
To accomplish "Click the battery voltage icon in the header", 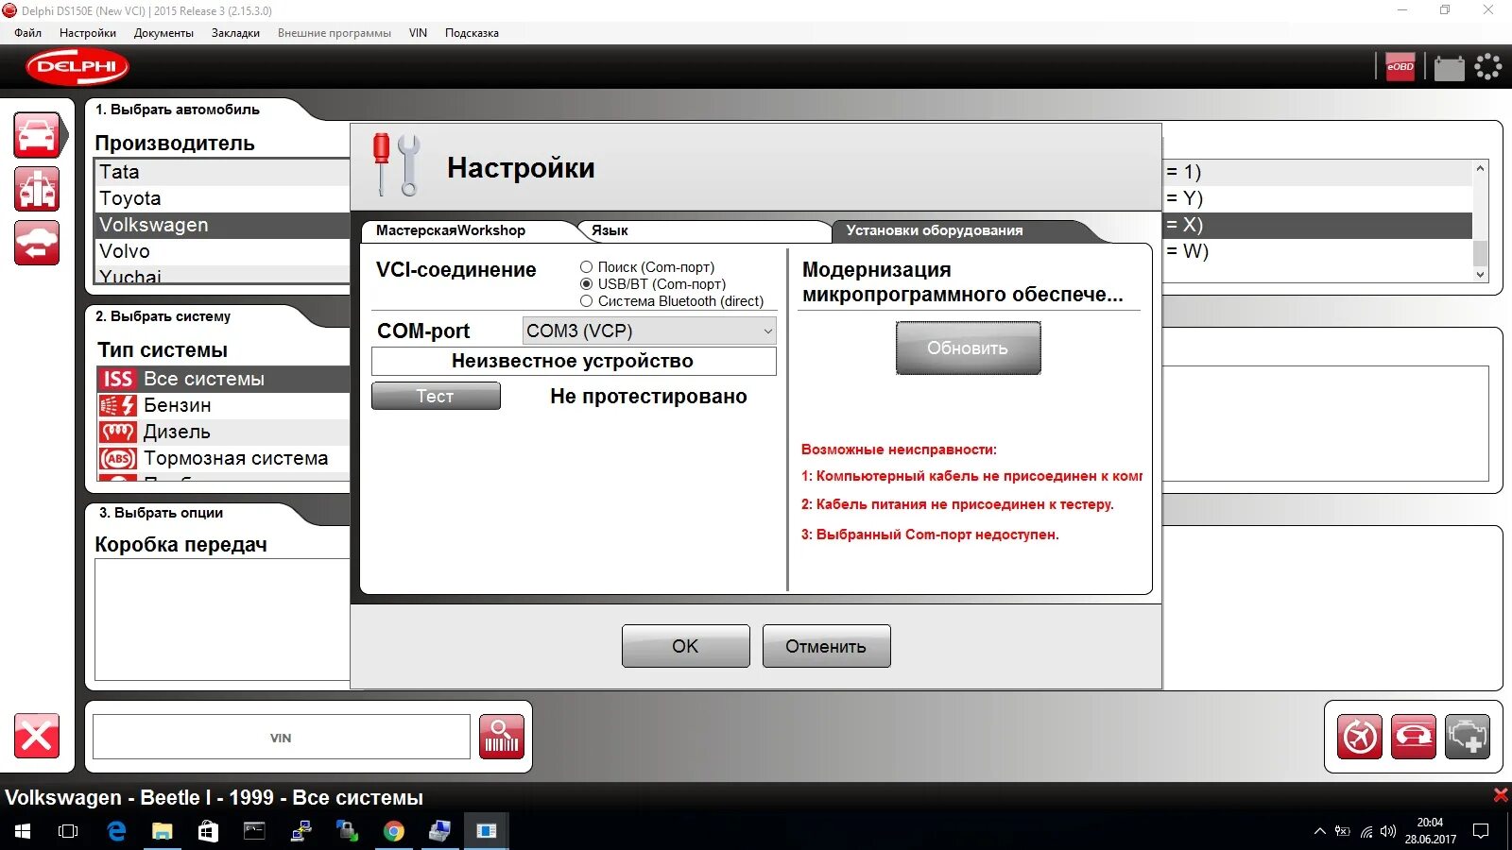I will (1449, 68).
